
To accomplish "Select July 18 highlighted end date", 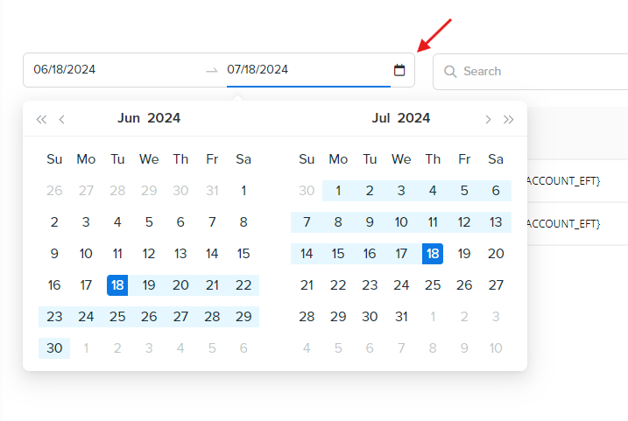I will (x=433, y=254).
